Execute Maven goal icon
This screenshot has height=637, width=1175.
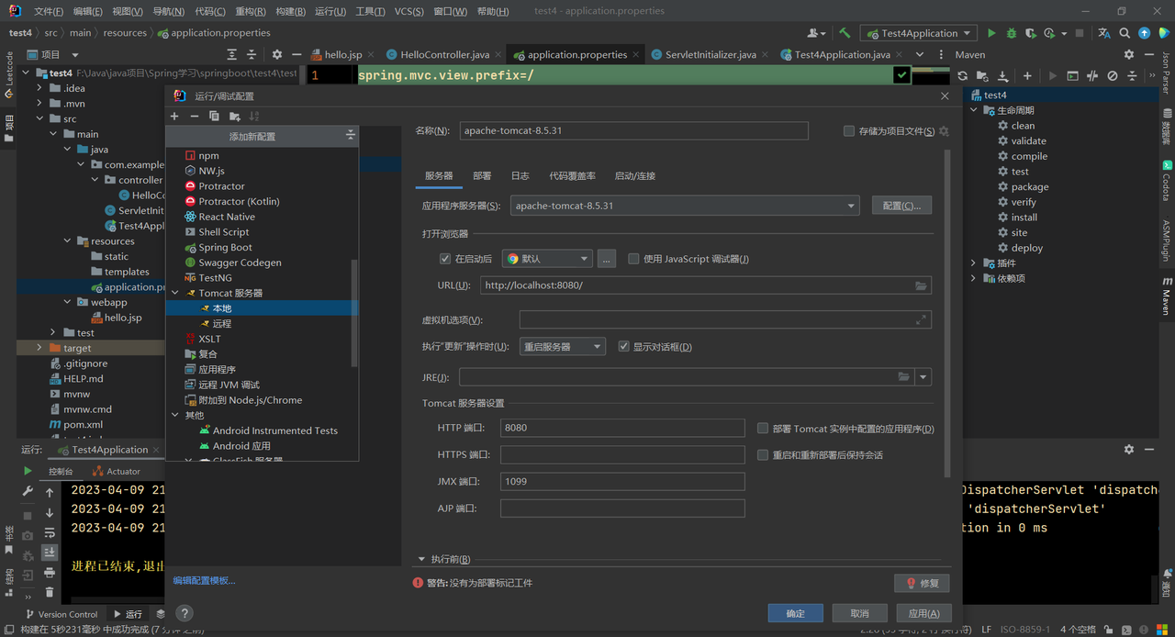[x=1072, y=76]
